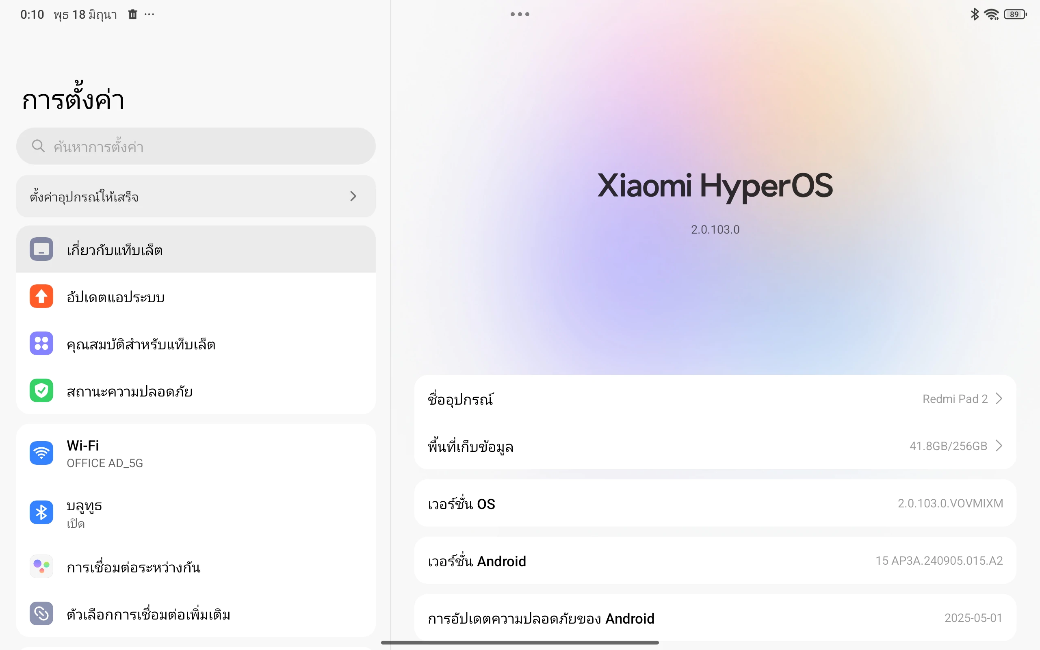The height and width of the screenshot is (650, 1040).
Task: Open การเชื่อมต่อระหว่างกัน entry
Action: click(x=196, y=567)
